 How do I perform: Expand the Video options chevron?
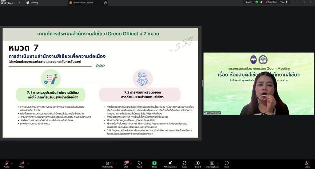tap(28, 163)
